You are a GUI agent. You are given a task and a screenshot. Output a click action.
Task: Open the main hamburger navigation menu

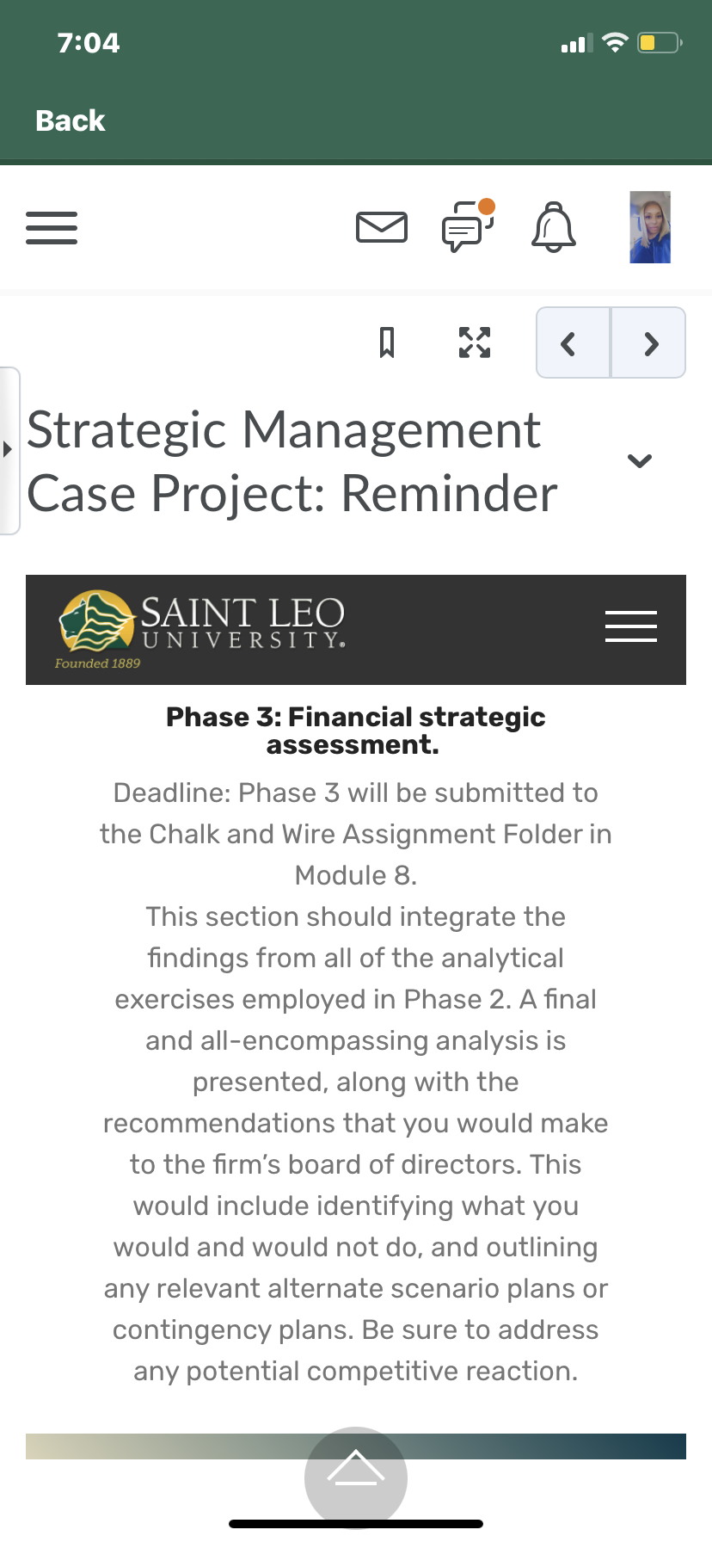(x=52, y=228)
